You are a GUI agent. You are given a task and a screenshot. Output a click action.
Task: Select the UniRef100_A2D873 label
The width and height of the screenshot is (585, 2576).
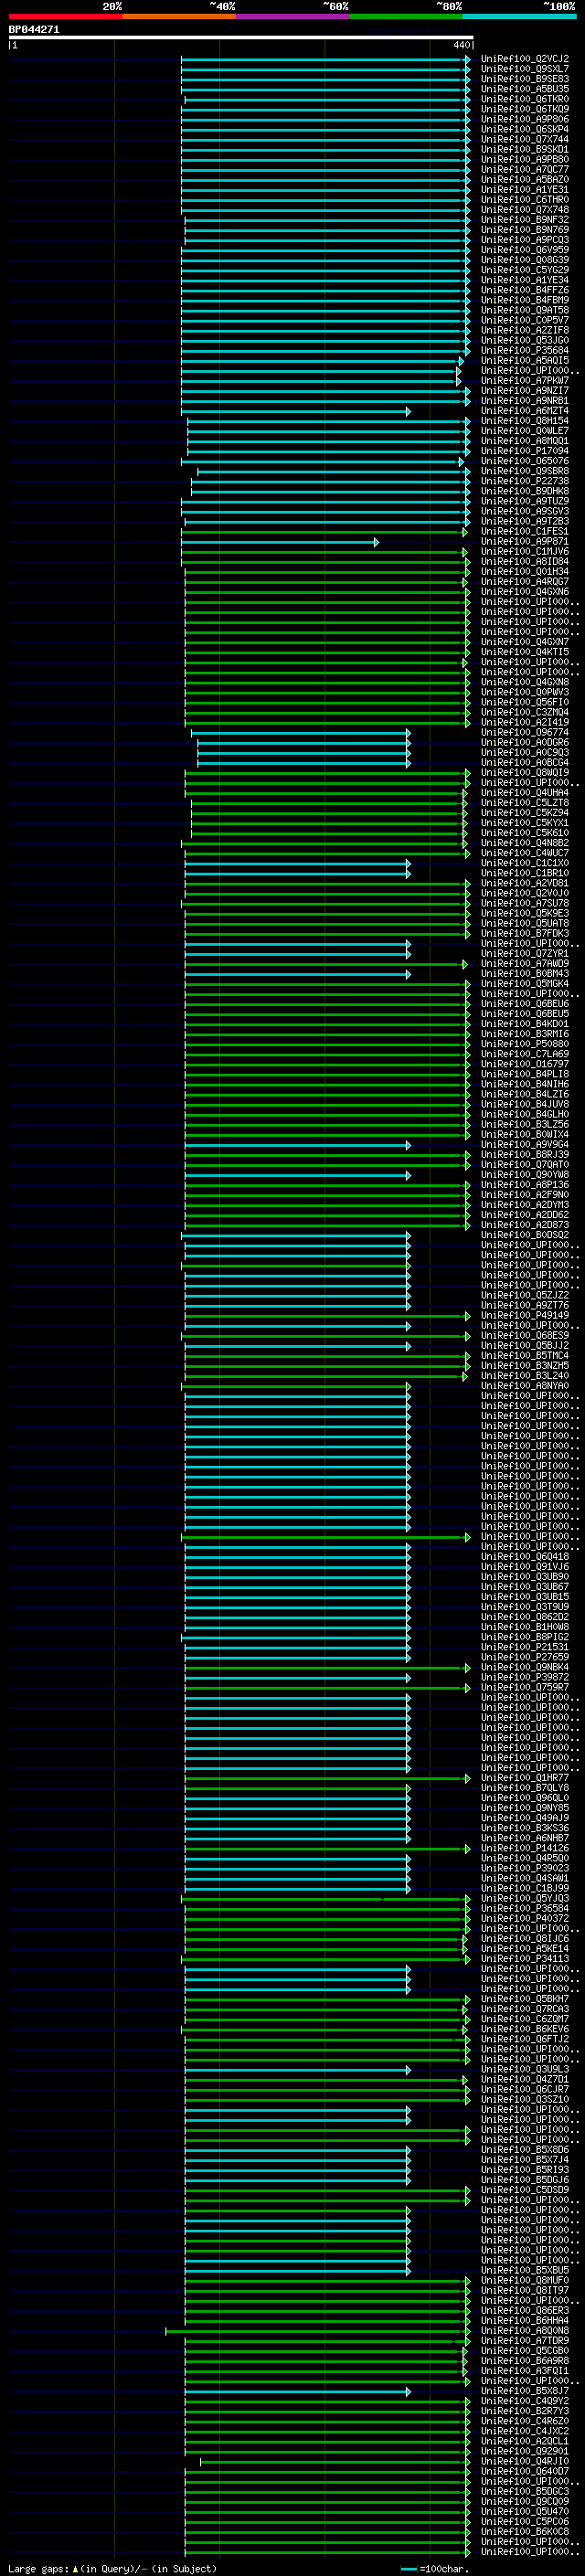pyautogui.click(x=525, y=1225)
